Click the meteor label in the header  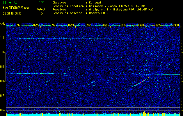click(41, 9)
